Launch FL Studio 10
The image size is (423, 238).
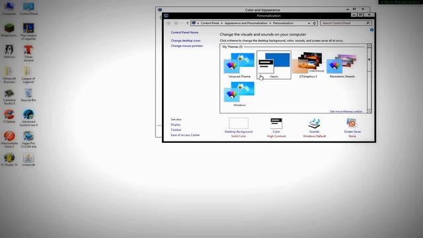click(9, 159)
